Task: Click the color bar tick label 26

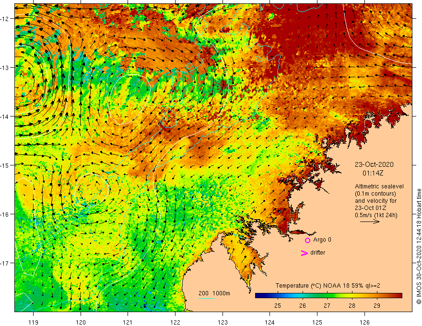Action: coord(303,305)
